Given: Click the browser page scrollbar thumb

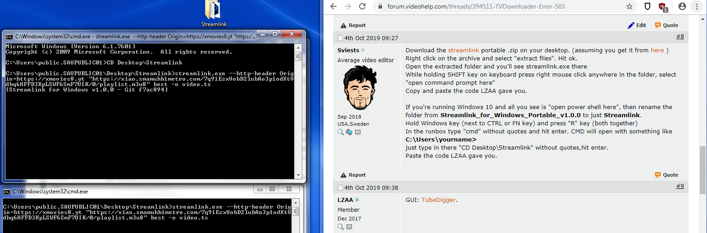Looking at the screenshot, I should [x=702, y=170].
